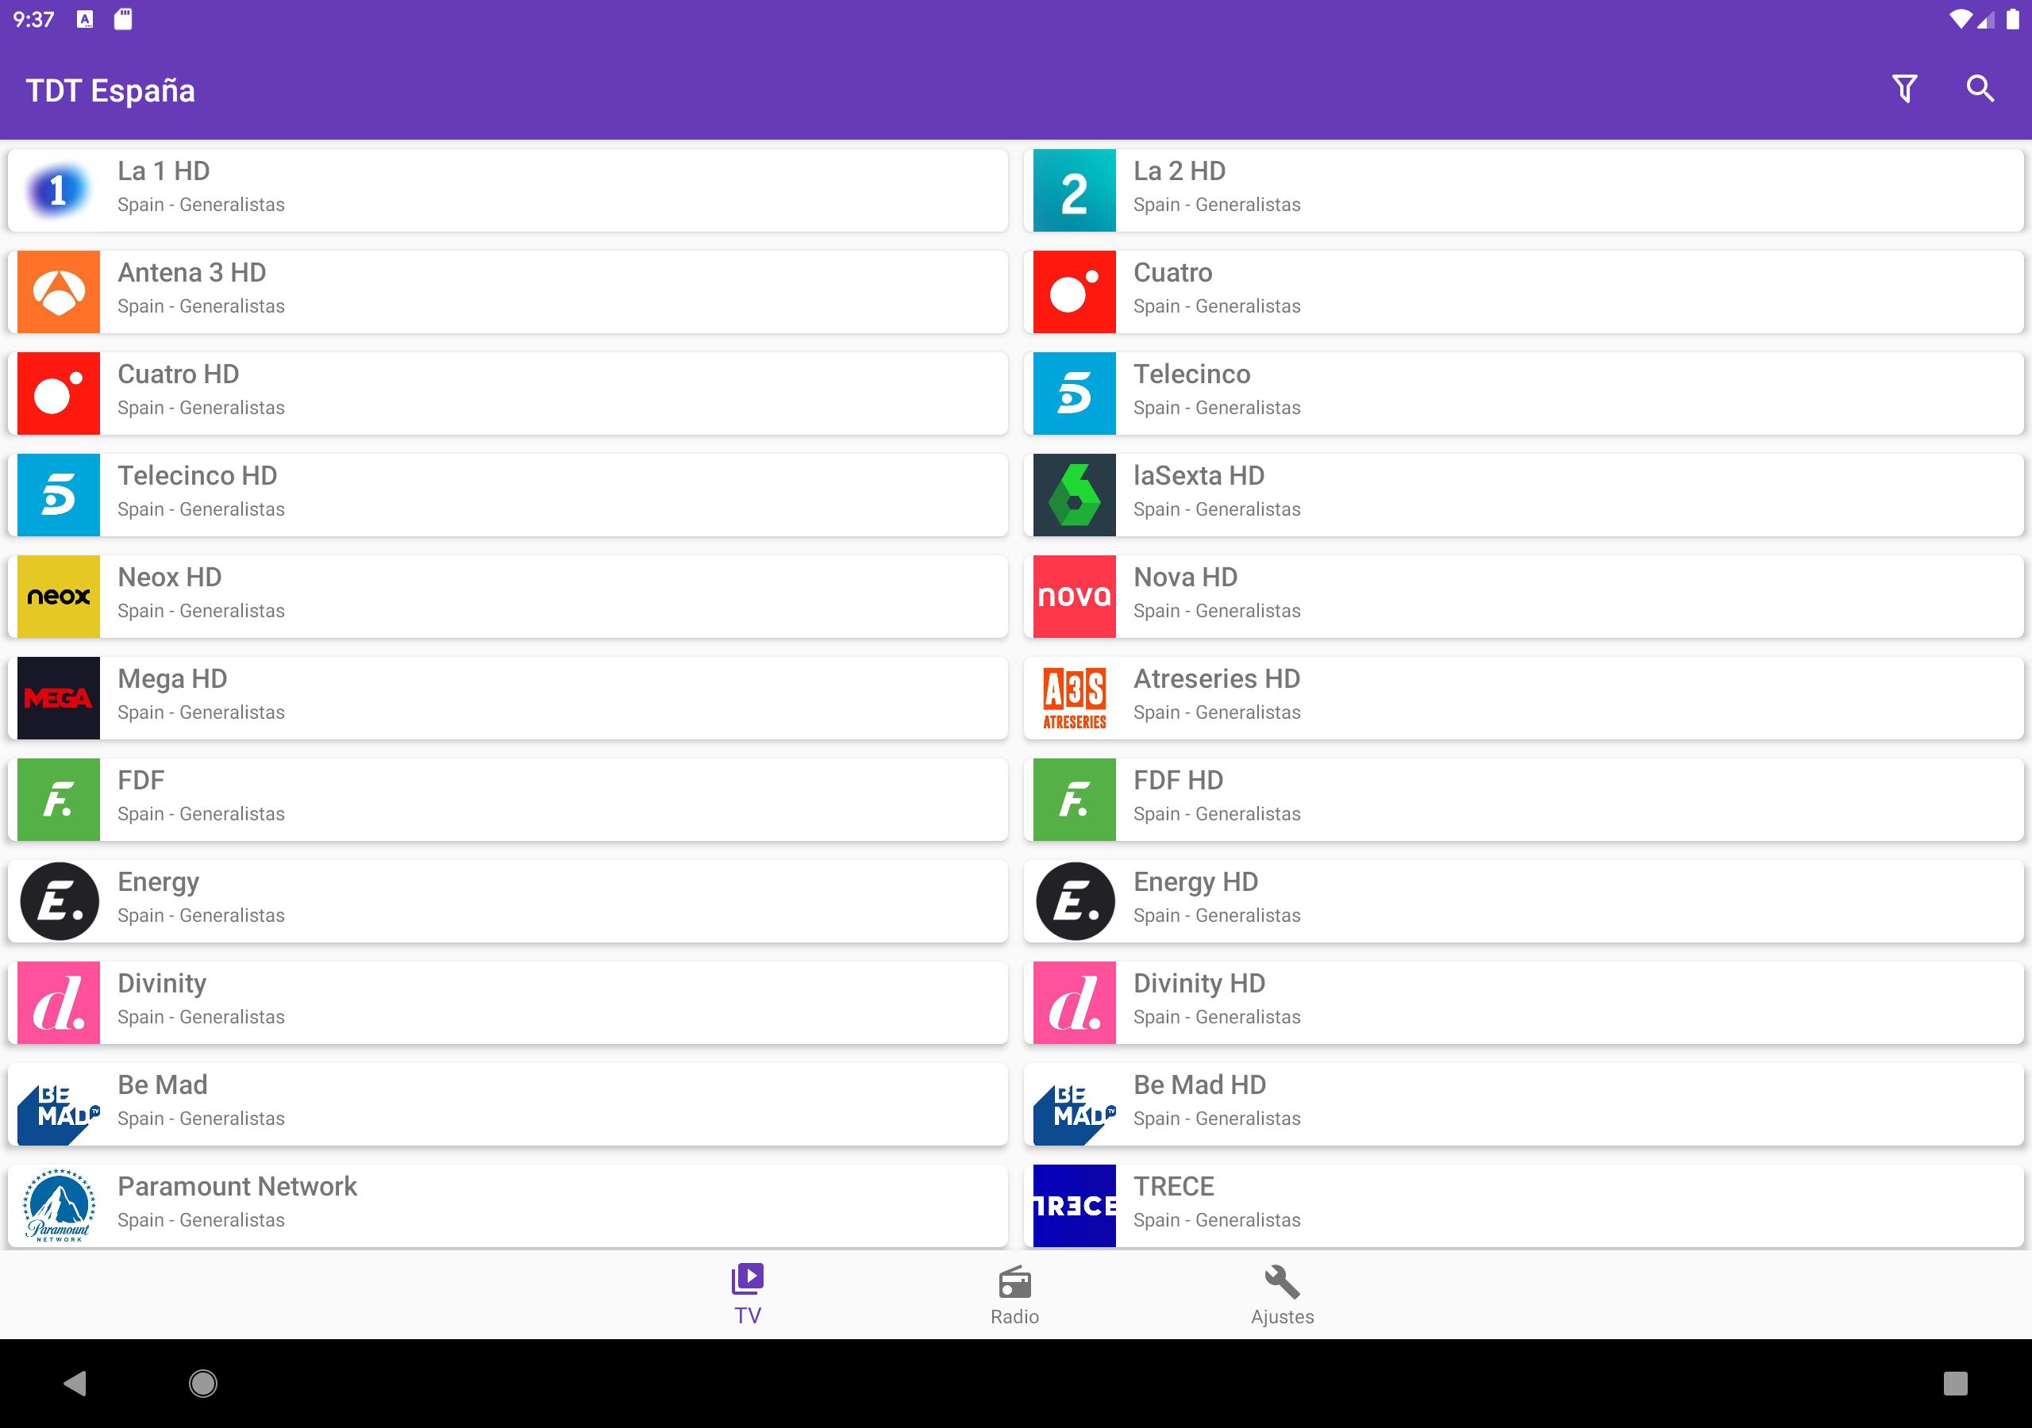The height and width of the screenshot is (1428, 2032).
Task: Select Telecinco HD channel icon
Action: point(59,493)
